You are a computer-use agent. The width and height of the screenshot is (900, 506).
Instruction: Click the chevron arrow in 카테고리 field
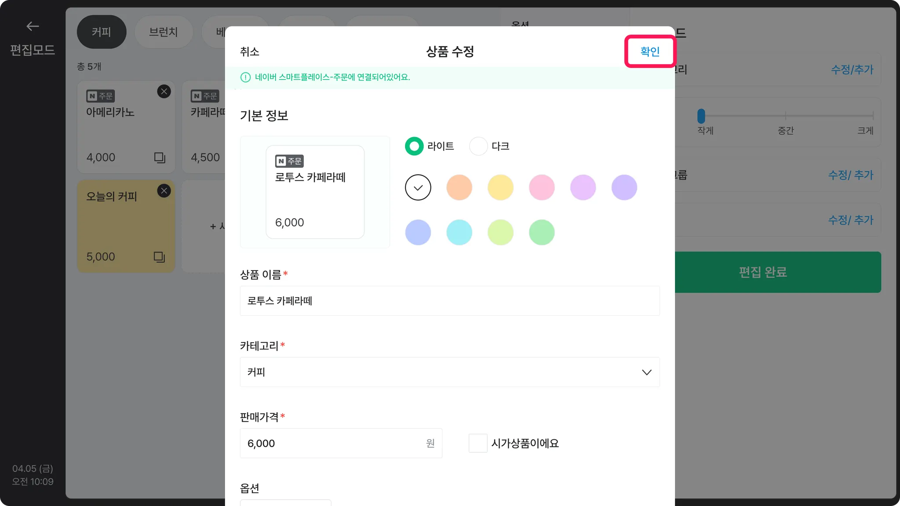646,372
